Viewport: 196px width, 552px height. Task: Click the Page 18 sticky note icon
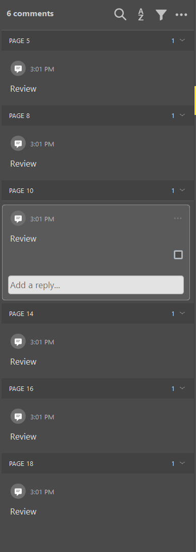point(18,491)
